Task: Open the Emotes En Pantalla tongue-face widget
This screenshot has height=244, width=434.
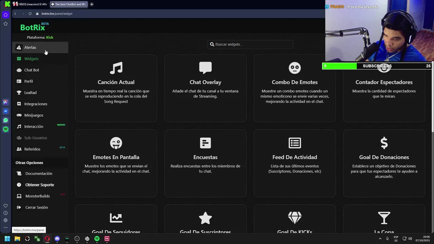Action: coord(116,163)
